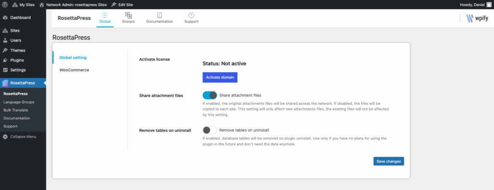This screenshot has width=494, height=190.
Task: Click the Activate domain button
Action: tap(220, 78)
